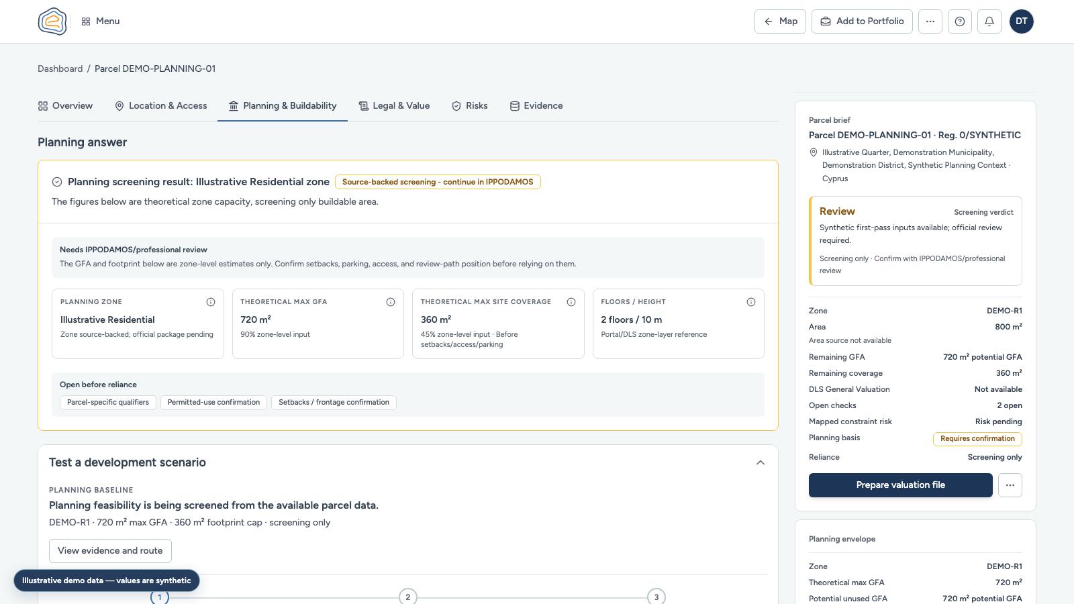Click the 720 m² Theoretical Max GFA value
Screen dimensions: 1074x604
point(256,319)
